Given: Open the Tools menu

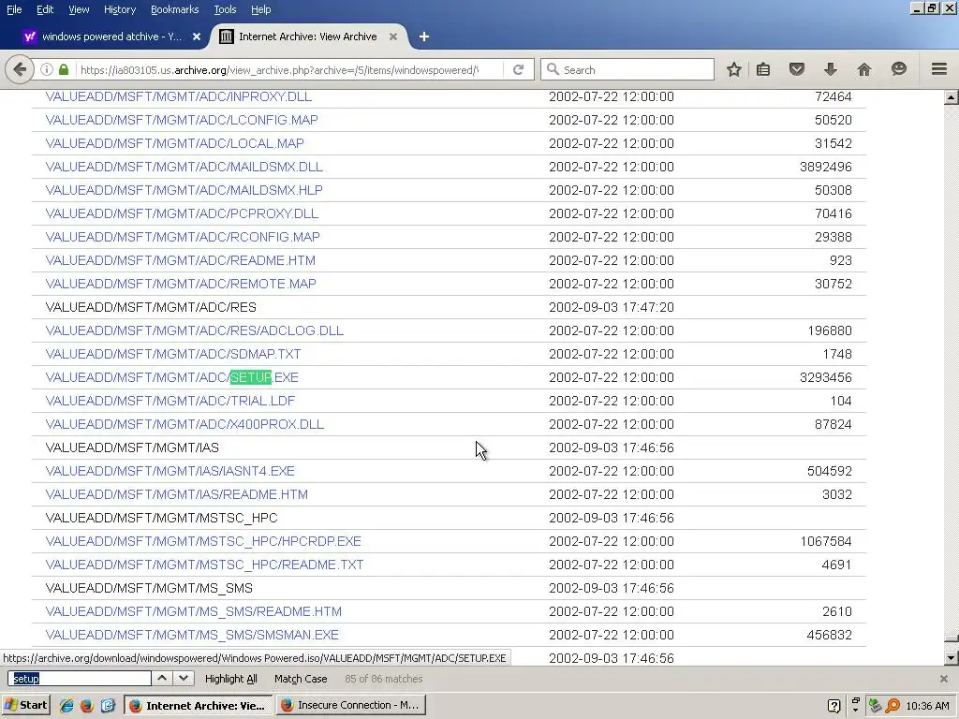Looking at the screenshot, I should tap(225, 9).
